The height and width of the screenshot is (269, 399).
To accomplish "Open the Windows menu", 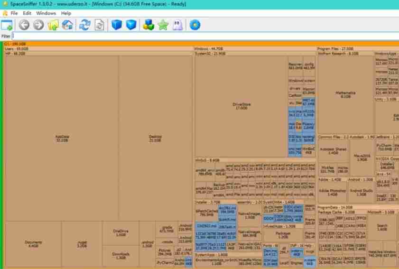I will [46, 13].
